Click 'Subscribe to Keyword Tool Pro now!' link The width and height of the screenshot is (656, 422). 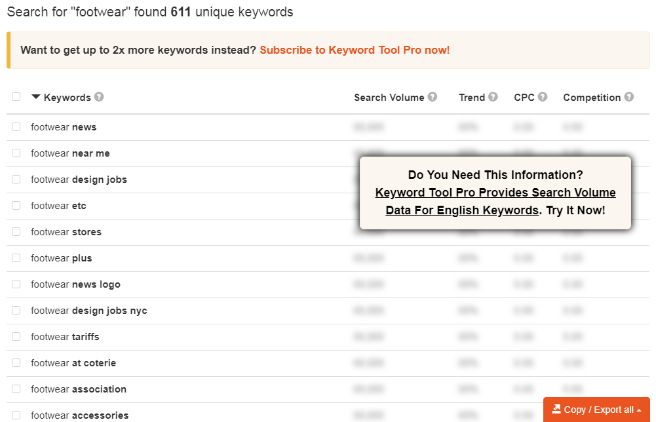[355, 50]
